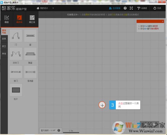Screen dimensions: 167x135
Task: Open the 厨卫 kitchen and bath tab
Action: point(4,46)
